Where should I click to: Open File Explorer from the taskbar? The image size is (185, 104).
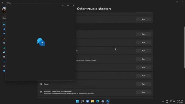pos(92,101)
